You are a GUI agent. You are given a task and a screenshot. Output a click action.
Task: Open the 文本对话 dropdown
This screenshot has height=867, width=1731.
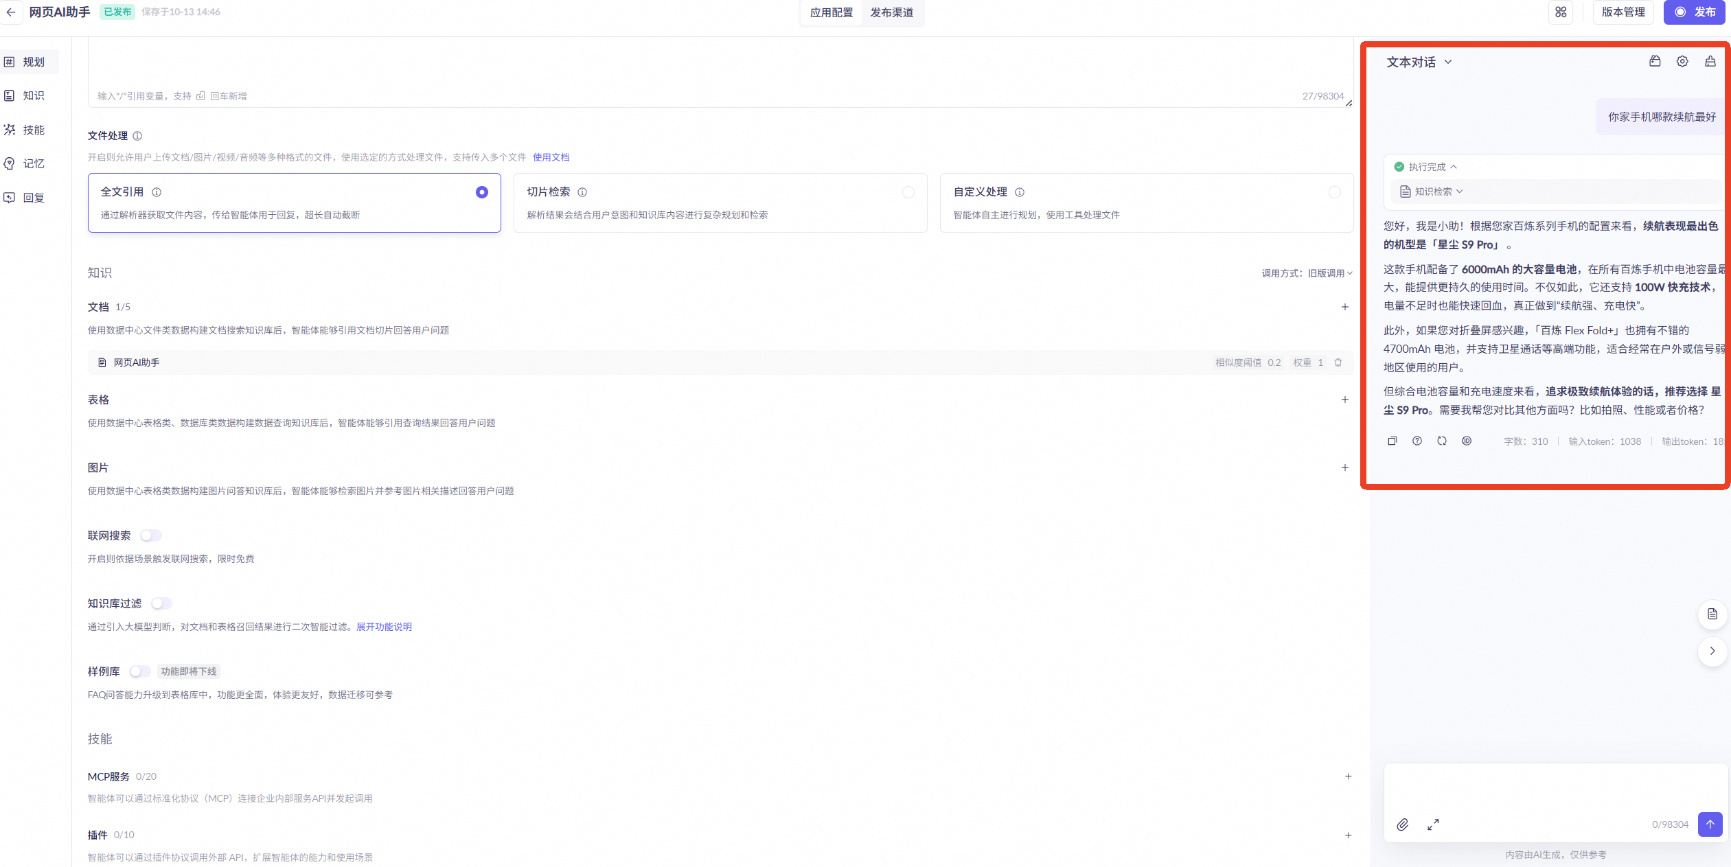[x=1419, y=62]
